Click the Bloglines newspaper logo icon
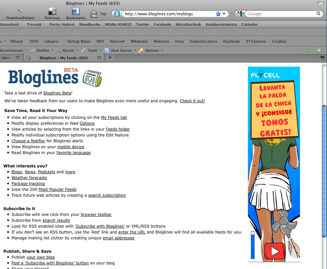 pos(92,78)
